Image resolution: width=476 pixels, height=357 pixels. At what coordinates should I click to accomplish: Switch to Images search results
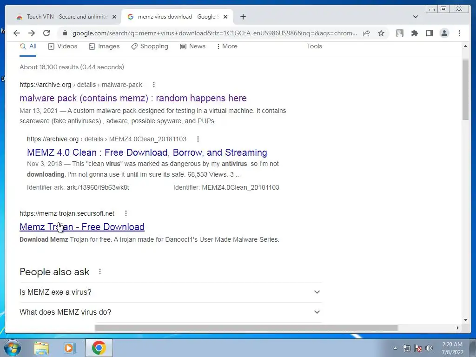[104, 46]
